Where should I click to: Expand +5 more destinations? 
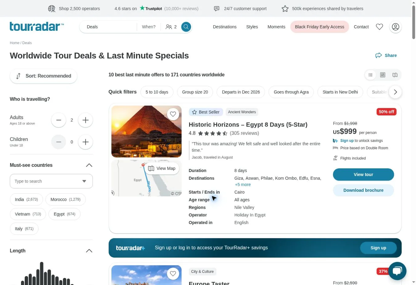[243, 185]
